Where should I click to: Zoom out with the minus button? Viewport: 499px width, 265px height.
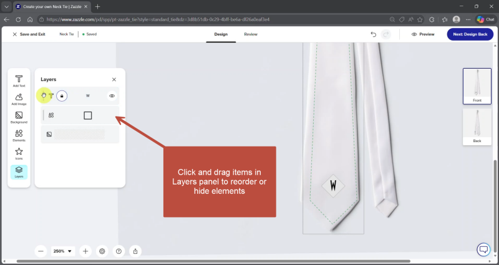coord(41,251)
